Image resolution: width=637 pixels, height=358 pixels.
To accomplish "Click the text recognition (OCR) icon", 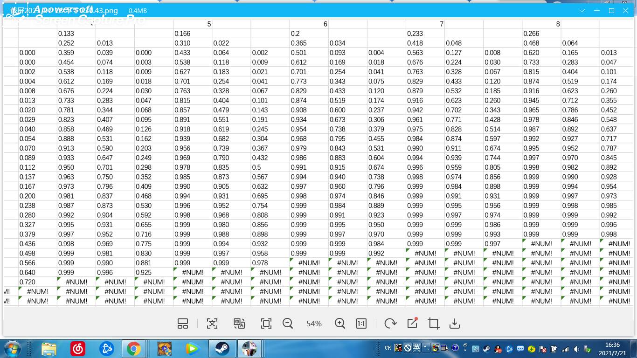I will pos(212,324).
